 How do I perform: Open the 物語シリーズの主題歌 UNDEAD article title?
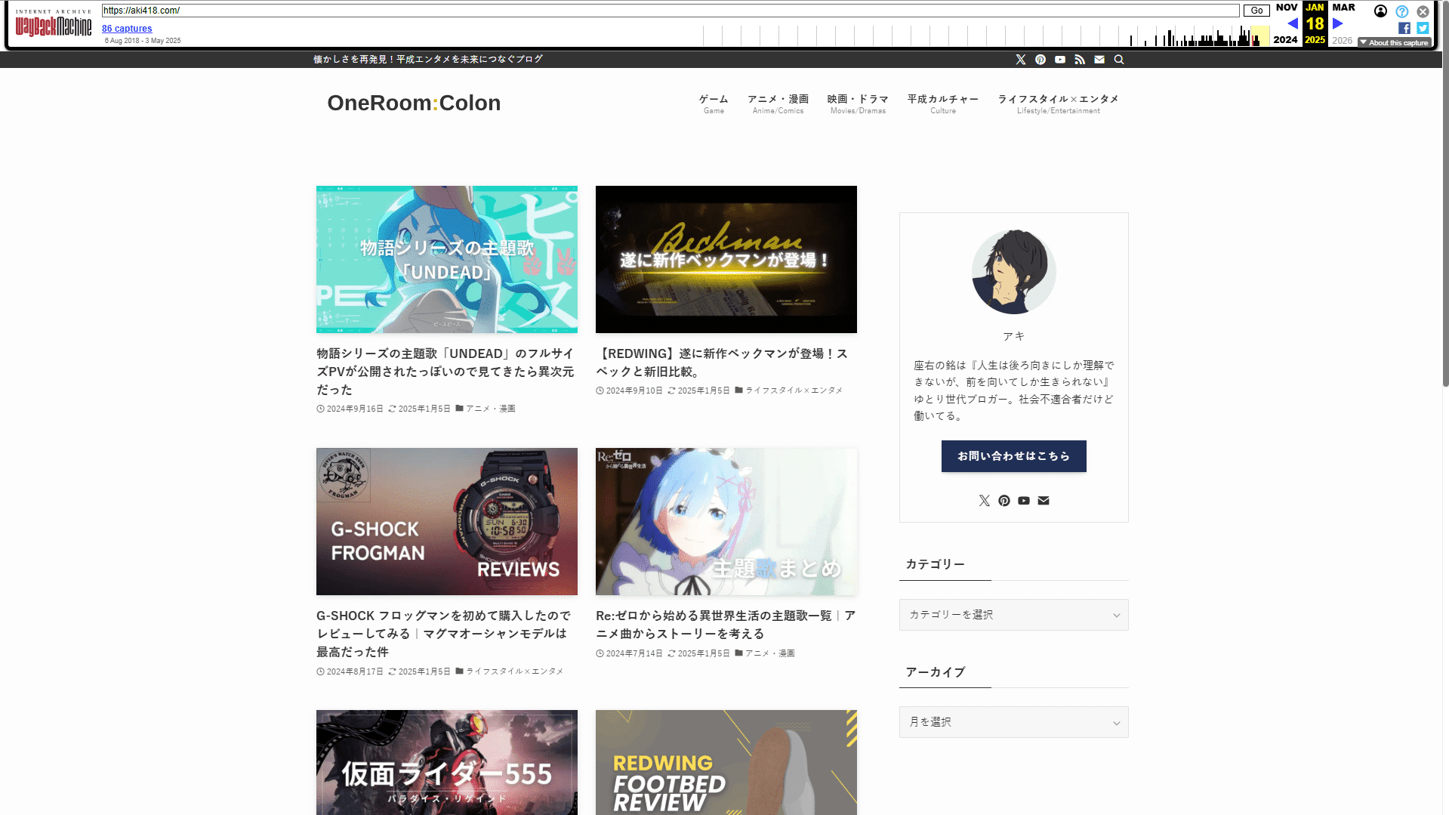coord(445,372)
